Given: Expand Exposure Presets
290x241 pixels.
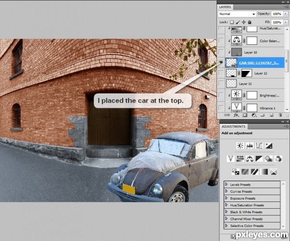Looking at the screenshot, I should pos(226,198).
